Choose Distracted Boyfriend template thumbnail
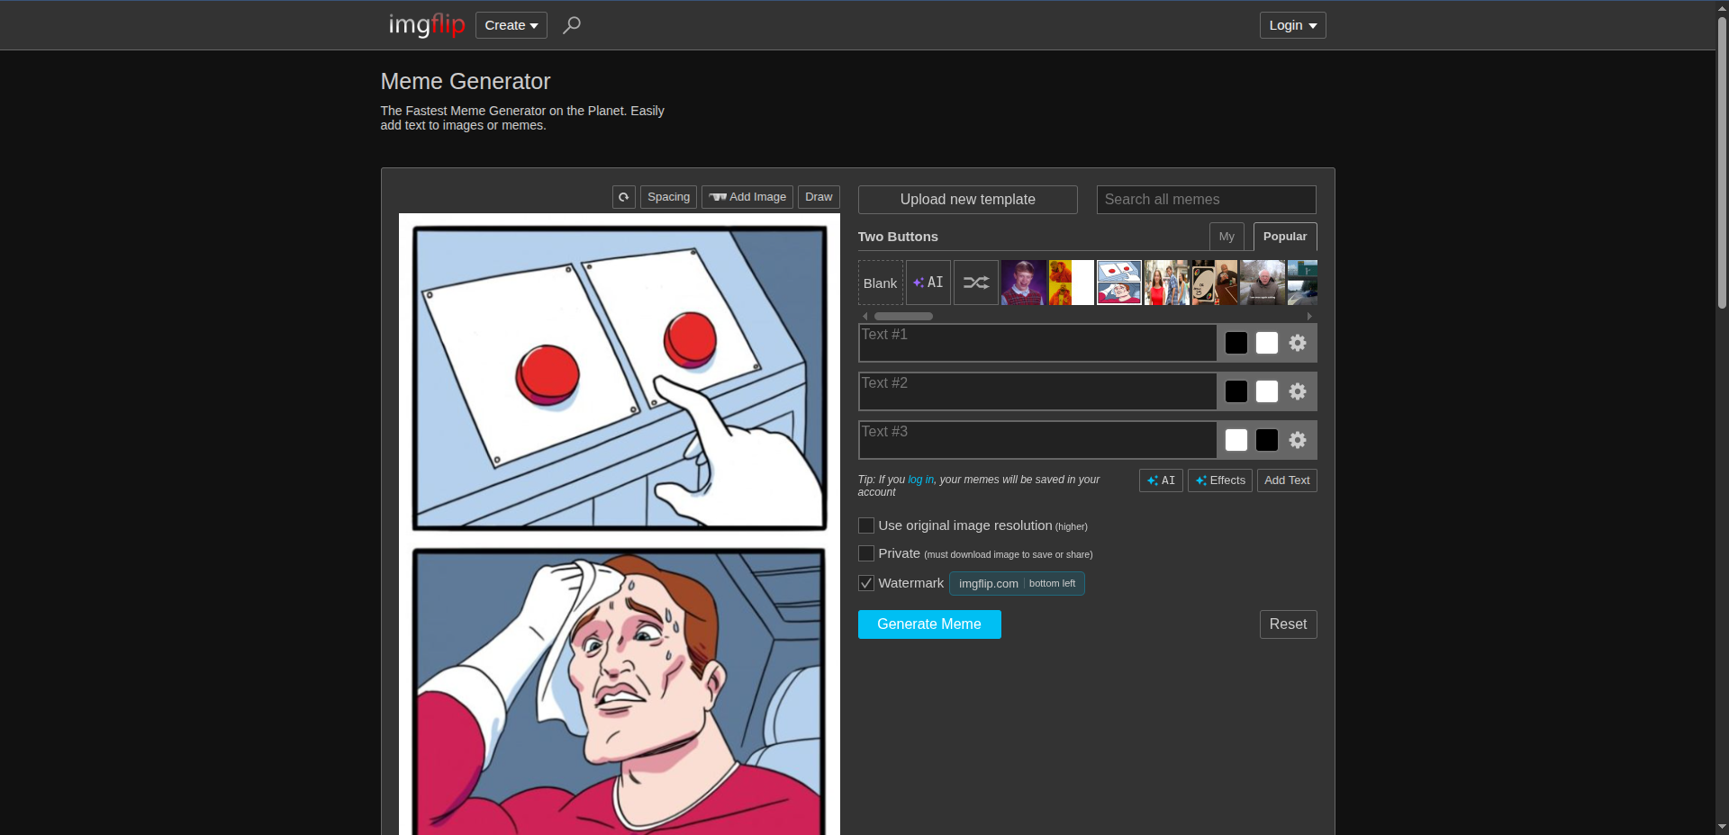 click(1167, 283)
